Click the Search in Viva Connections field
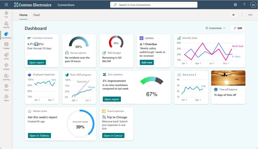The height and width of the screenshot is (149, 258). pos(153,5)
